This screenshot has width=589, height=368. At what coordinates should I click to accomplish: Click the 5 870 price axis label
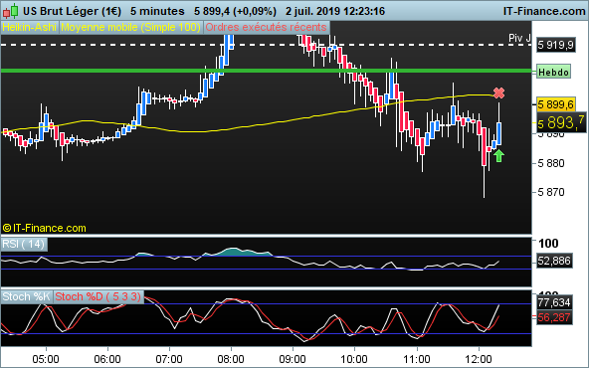click(x=551, y=192)
